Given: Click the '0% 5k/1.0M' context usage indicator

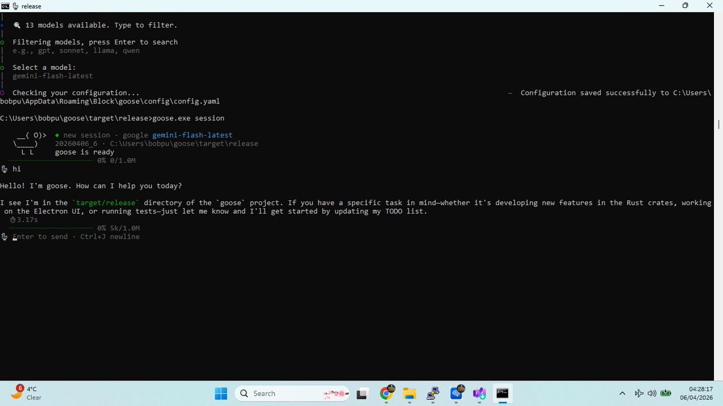Looking at the screenshot, I should click(118, 229).
